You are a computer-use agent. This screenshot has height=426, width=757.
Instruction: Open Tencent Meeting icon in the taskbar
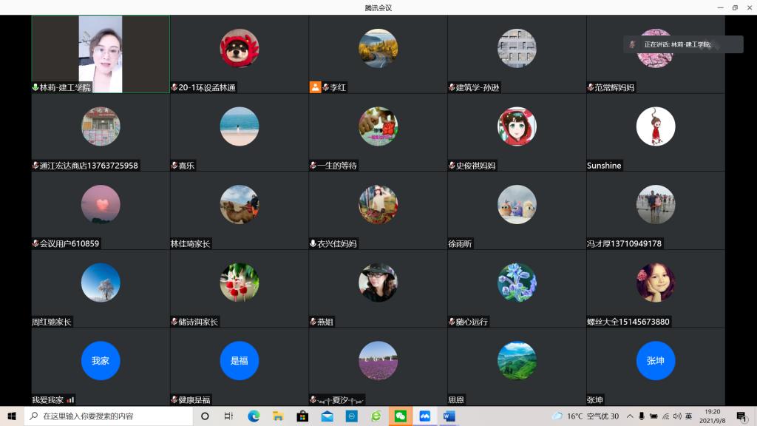click(424, 416)
